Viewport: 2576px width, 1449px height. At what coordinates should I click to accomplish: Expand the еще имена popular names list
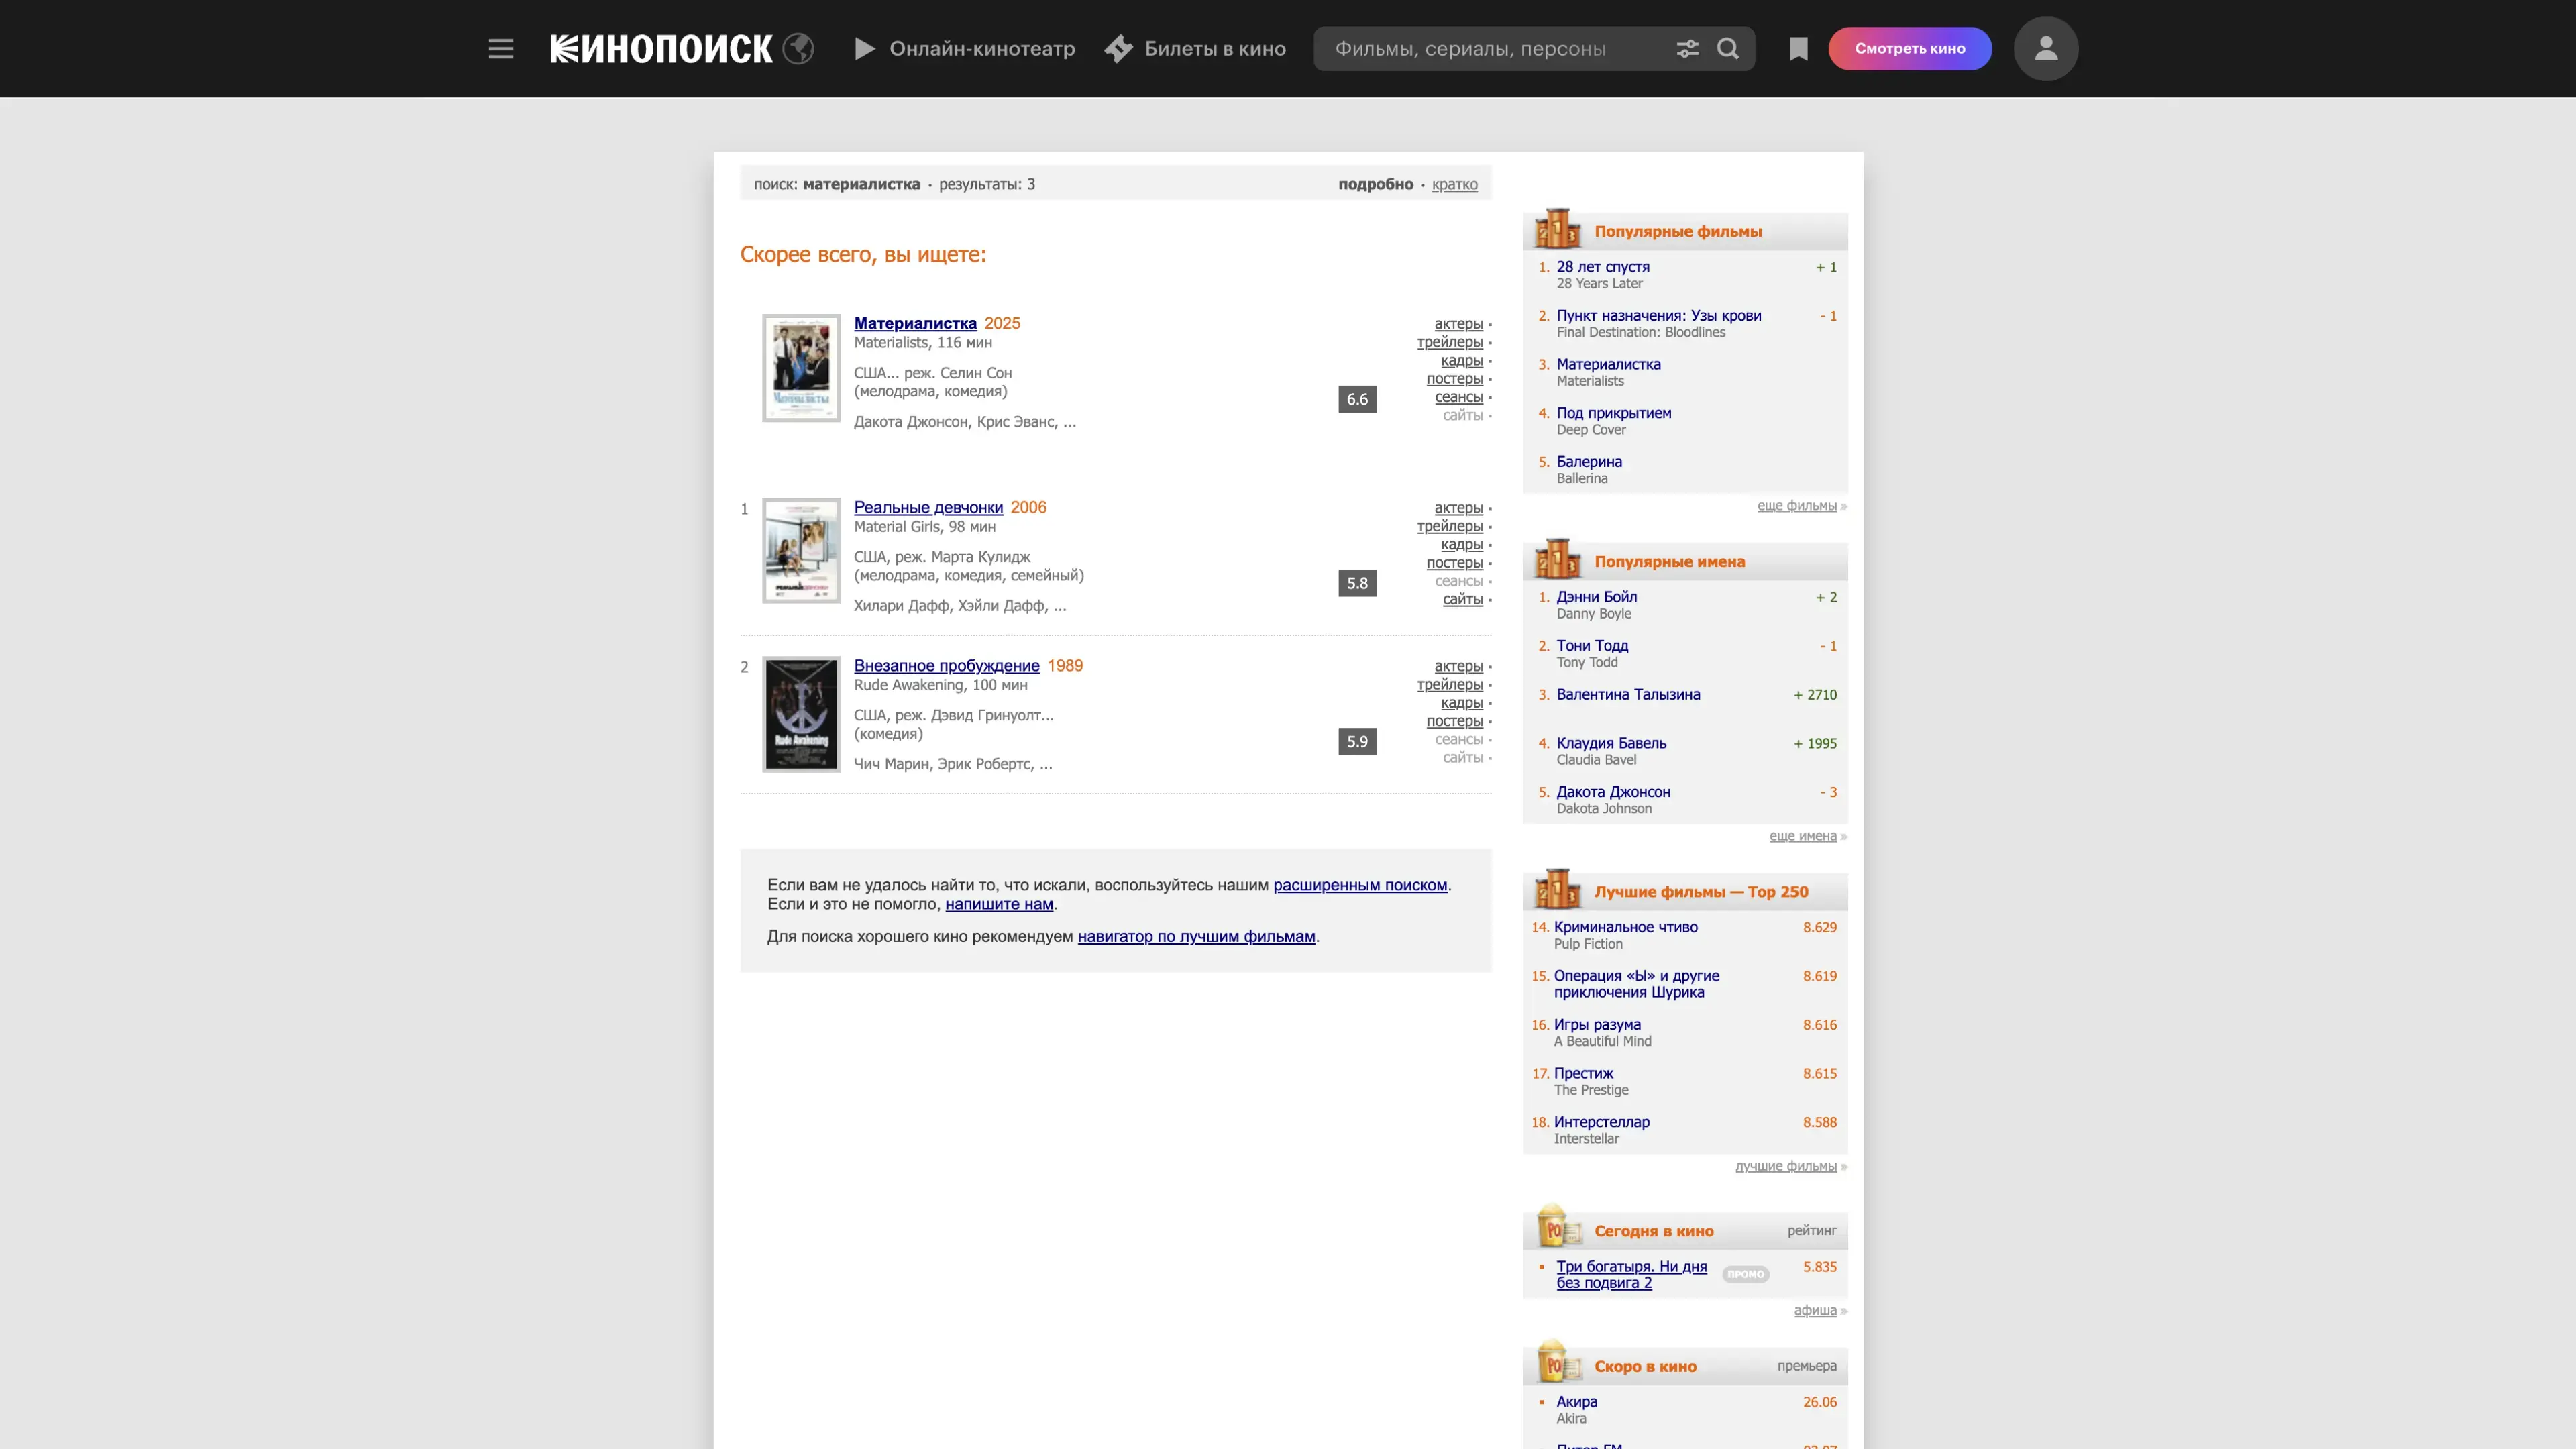pyautogui.click(x=1802, y=836)
